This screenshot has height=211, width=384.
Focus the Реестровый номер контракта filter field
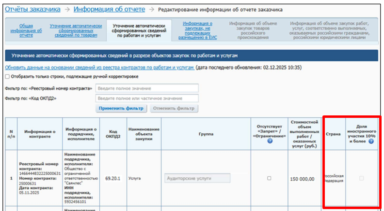coord(147,88)
